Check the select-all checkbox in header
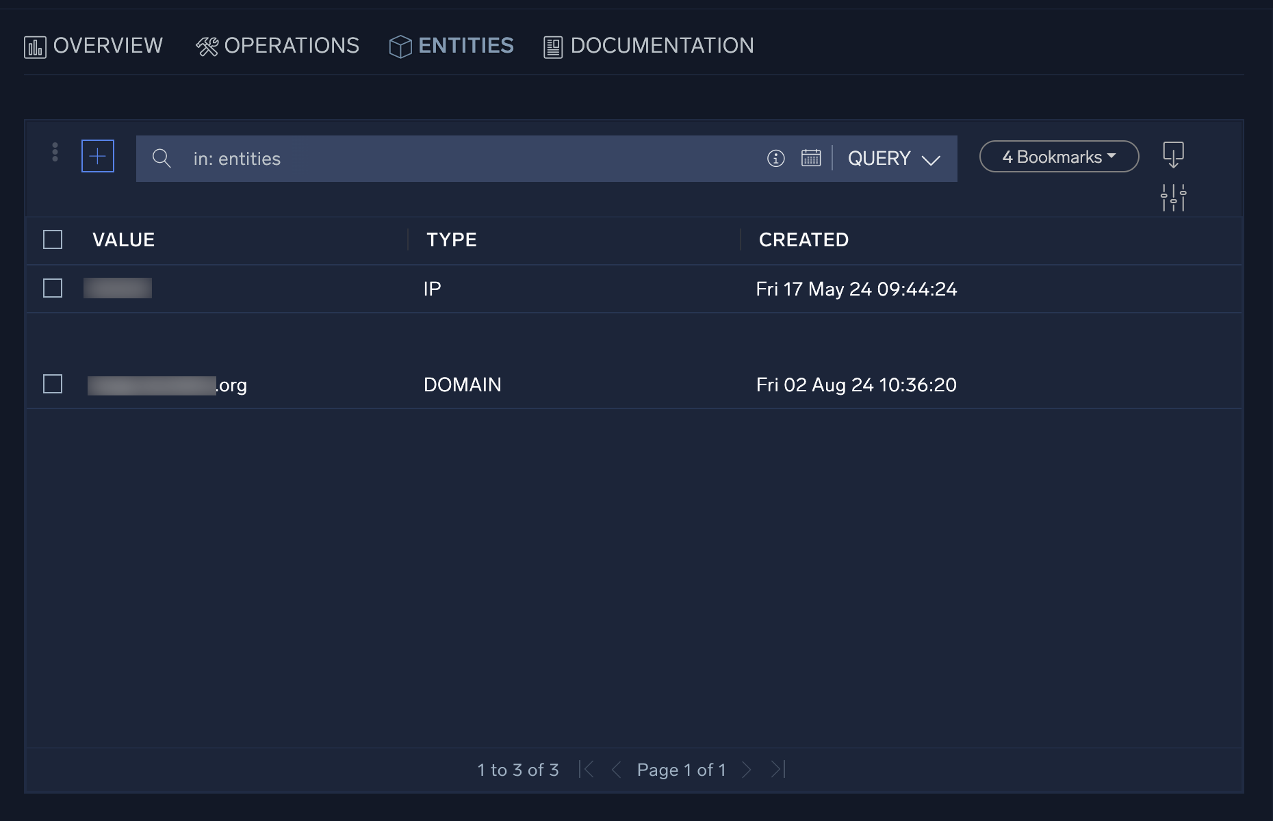This screenshot has width=1273, height=821. (x=52, y=239)
